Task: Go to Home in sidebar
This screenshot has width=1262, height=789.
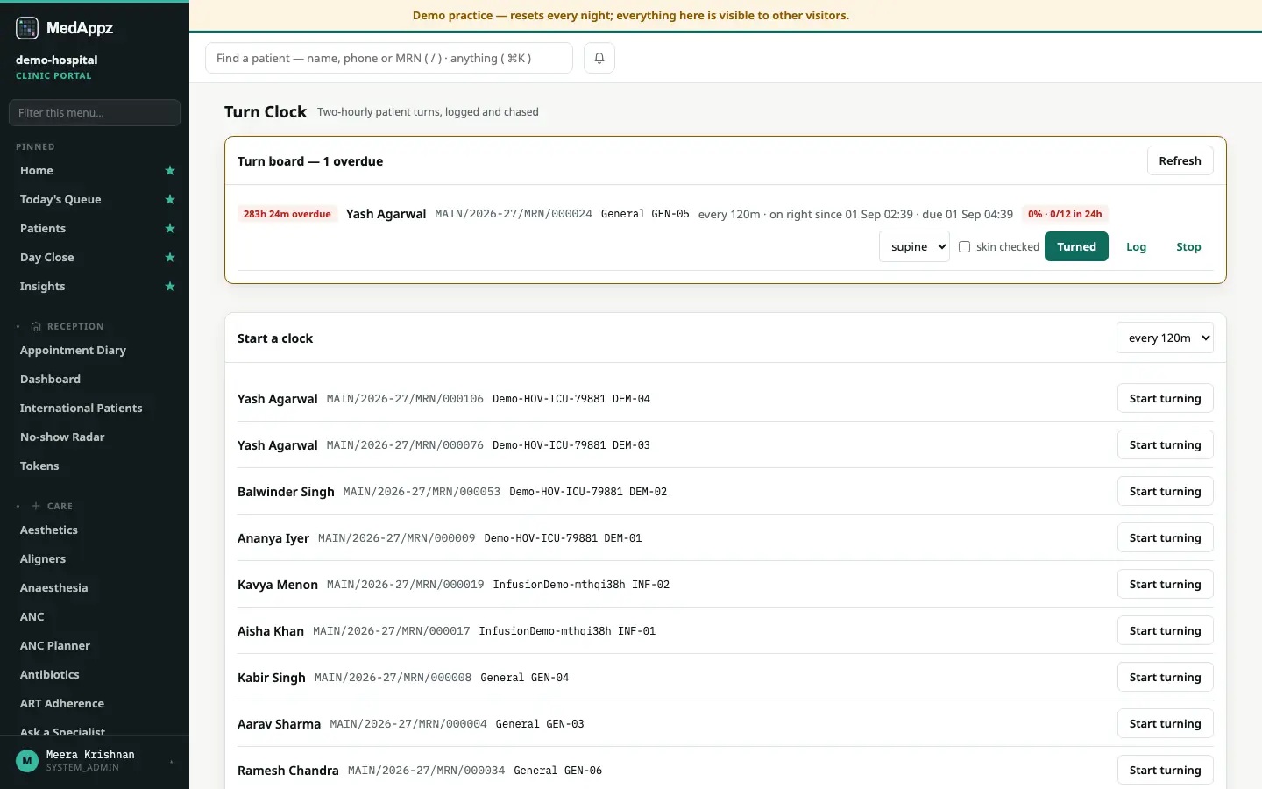Action: pos(37,171)
